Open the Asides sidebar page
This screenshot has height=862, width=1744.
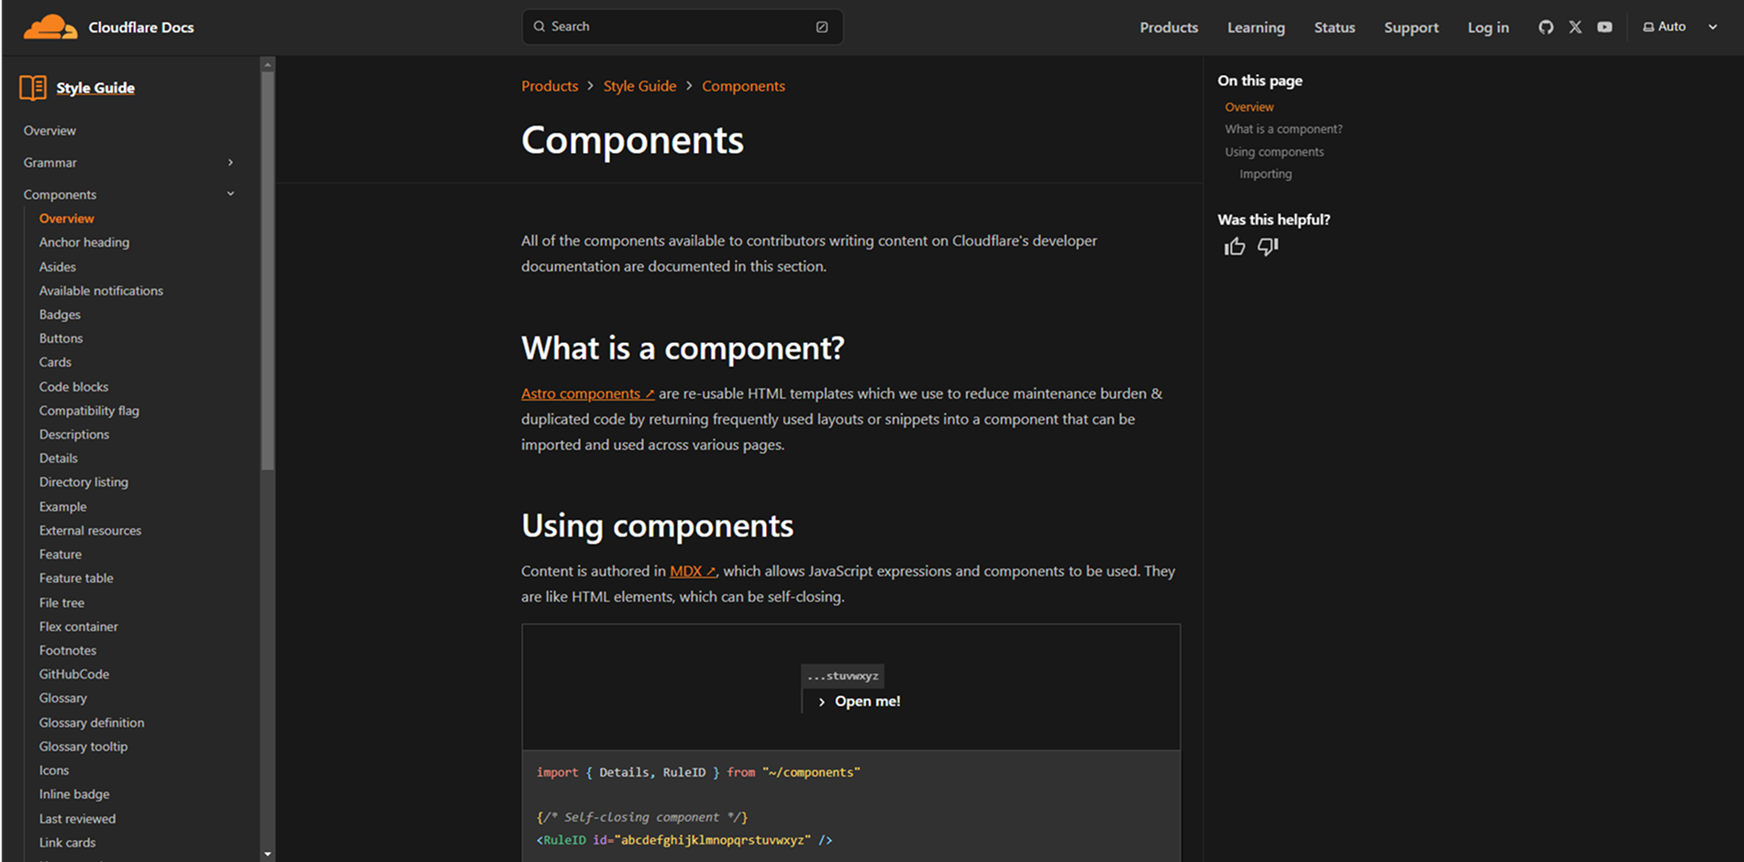click(57, 267)
